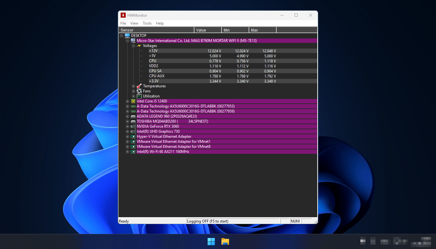Click the VMnet8 adapter icon
This screenshot has height=249, width=436.
[x=133, y=147]
